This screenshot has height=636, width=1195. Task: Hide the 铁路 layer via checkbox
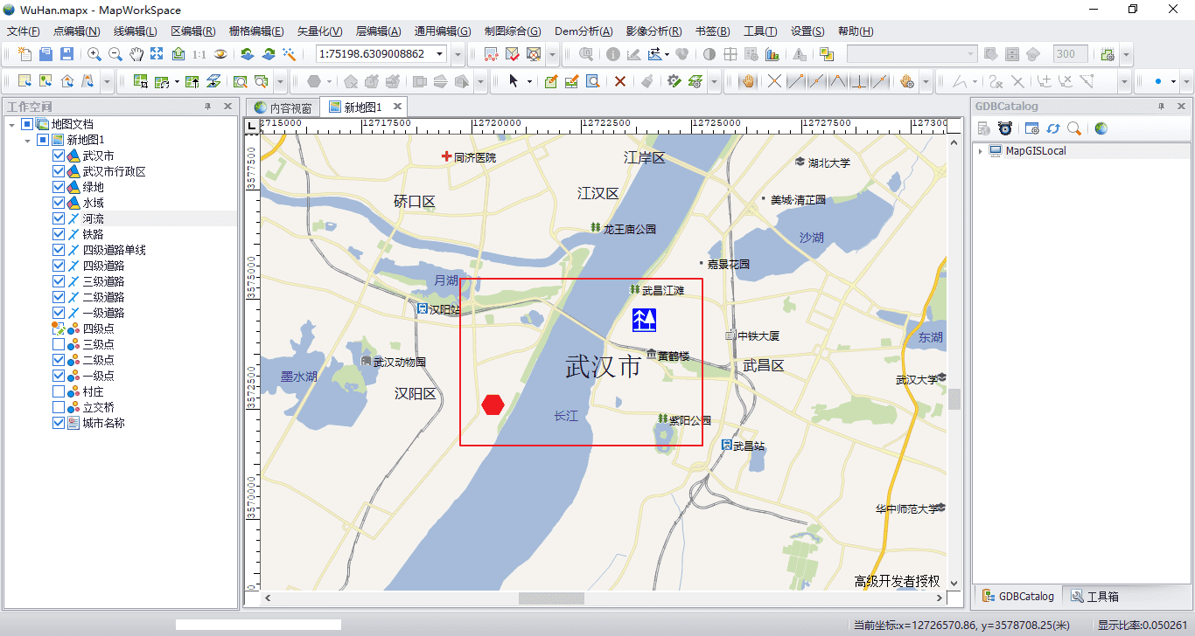pos(59,234)
